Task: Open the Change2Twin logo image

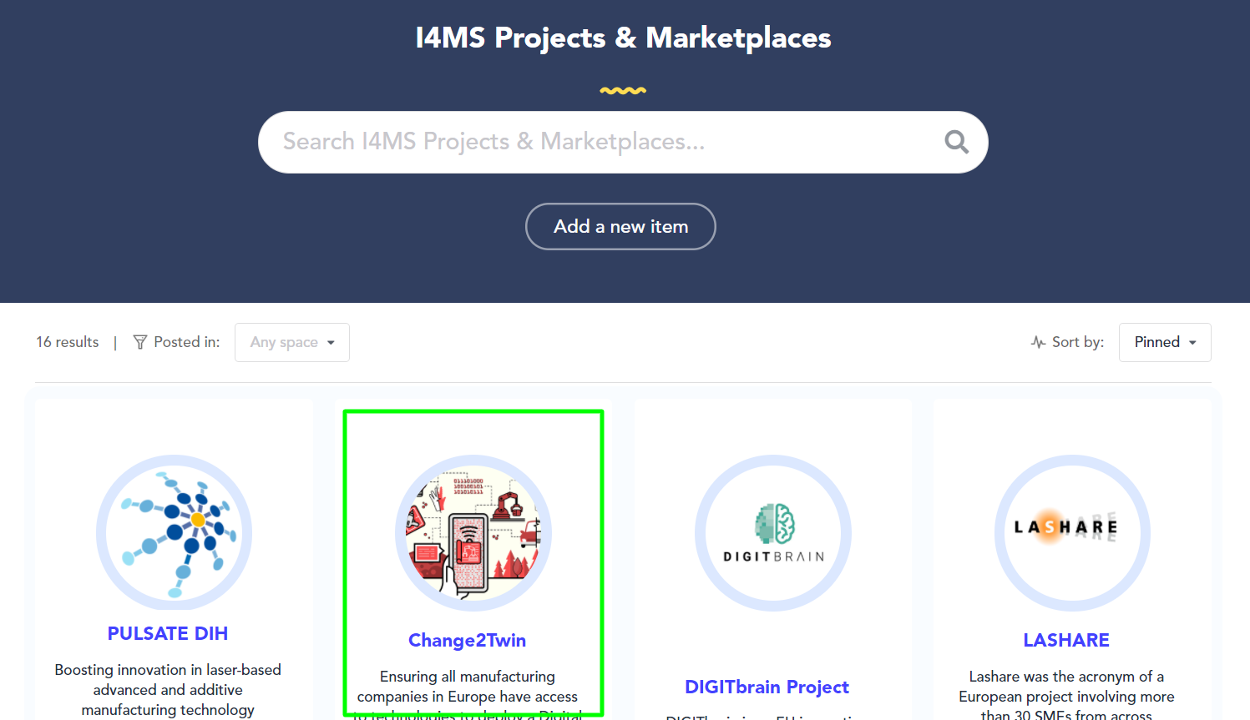Action: (473, 532)
